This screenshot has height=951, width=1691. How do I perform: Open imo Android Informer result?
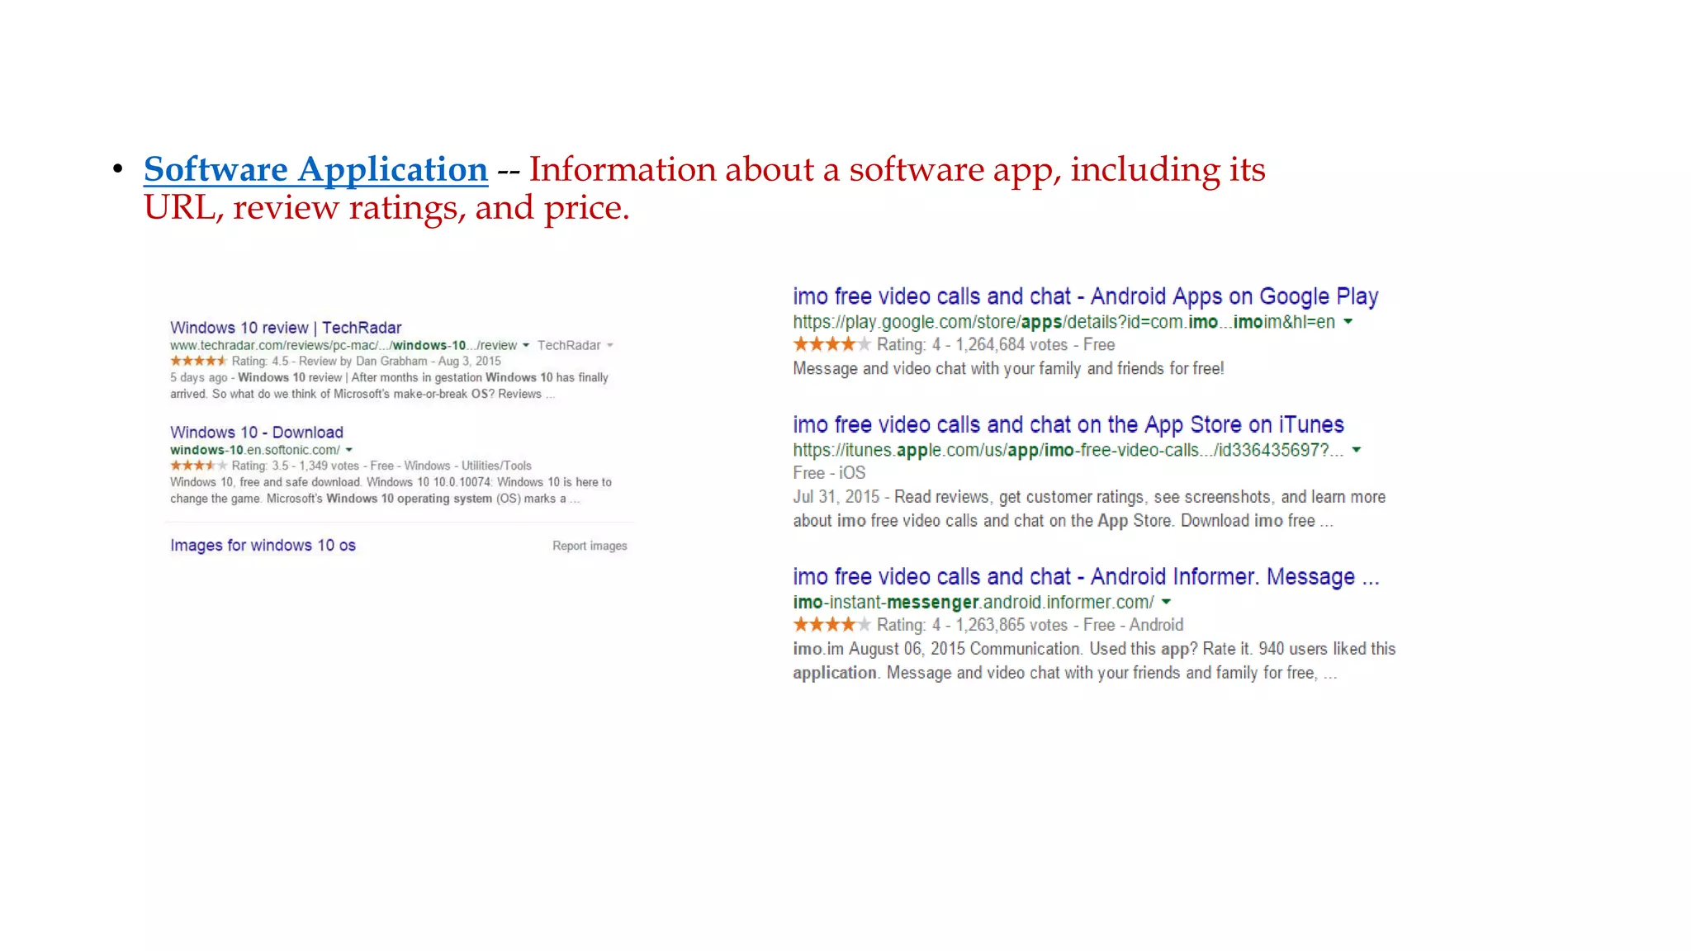click(x=1086, y=577)
